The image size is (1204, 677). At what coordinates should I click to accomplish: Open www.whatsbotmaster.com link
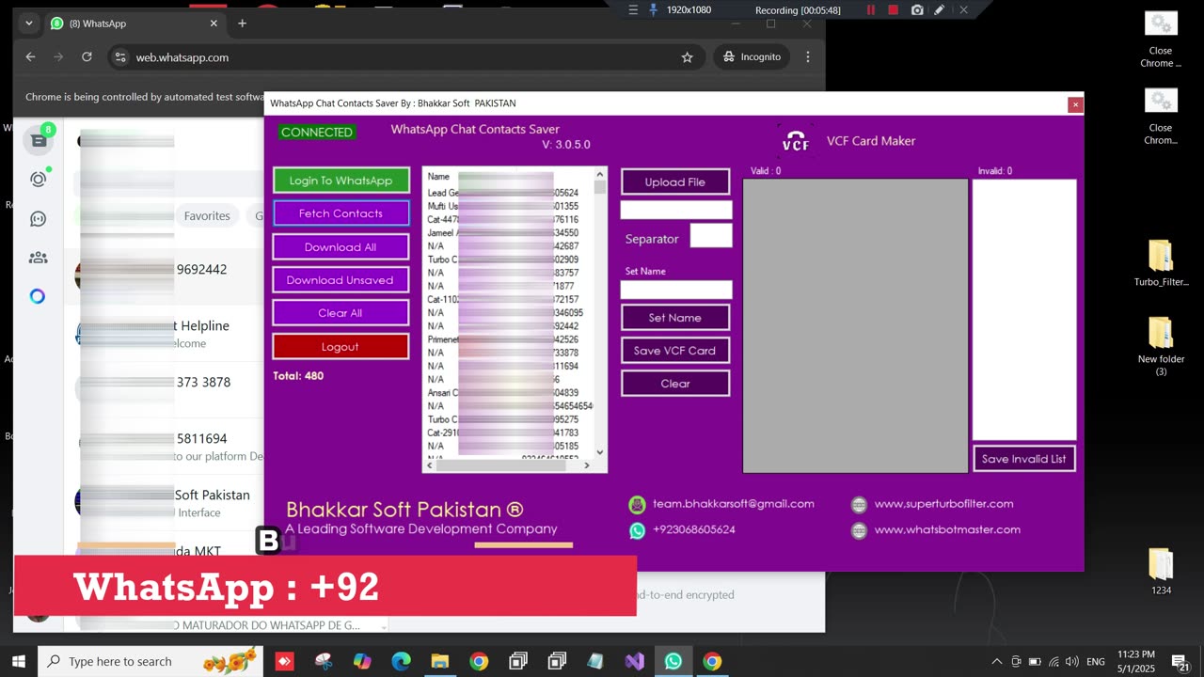947,530
